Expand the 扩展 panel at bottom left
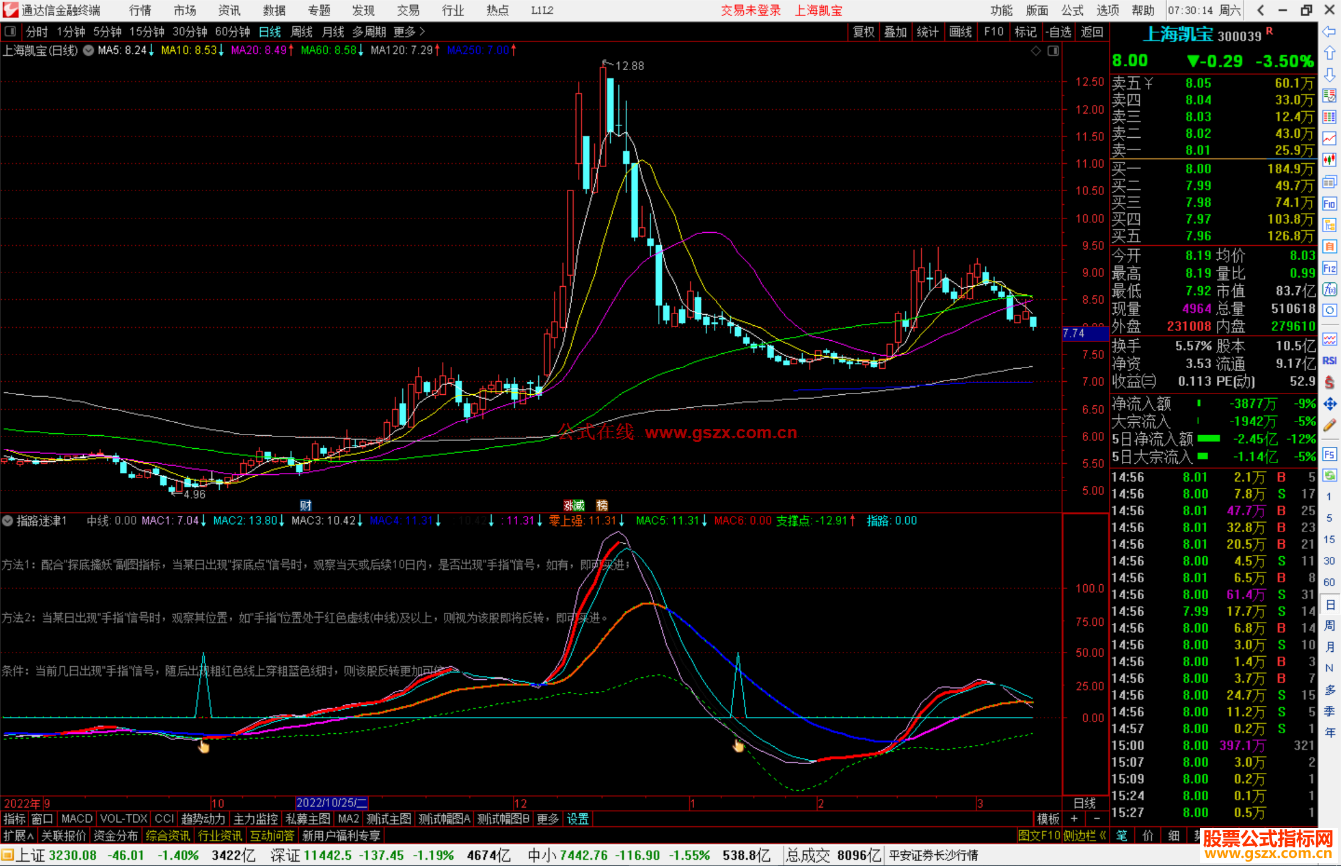Screen dimensions: 1341x866 [18, 836]
